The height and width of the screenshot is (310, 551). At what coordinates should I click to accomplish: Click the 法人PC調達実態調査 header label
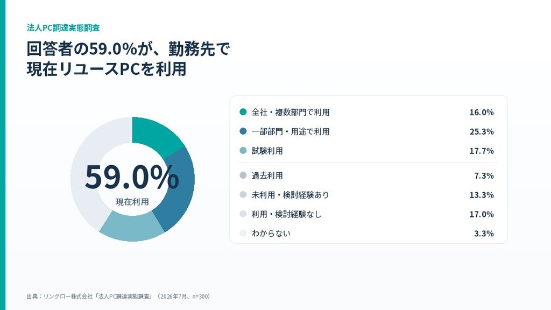[63, 28]
